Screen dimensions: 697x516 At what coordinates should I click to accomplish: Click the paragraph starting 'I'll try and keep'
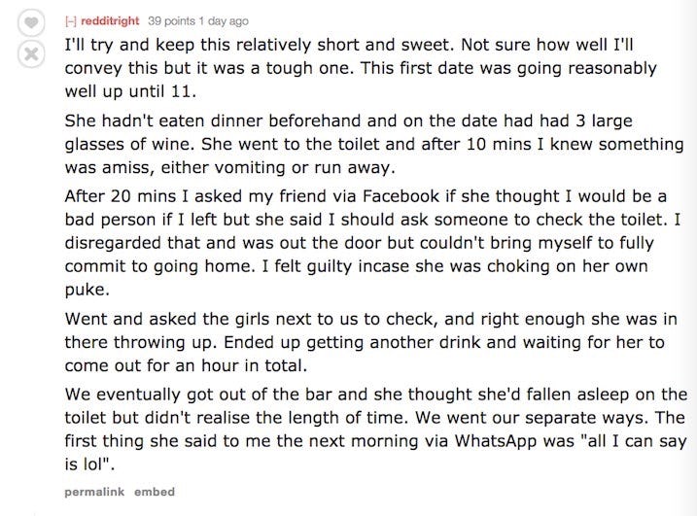pos(360,70)
